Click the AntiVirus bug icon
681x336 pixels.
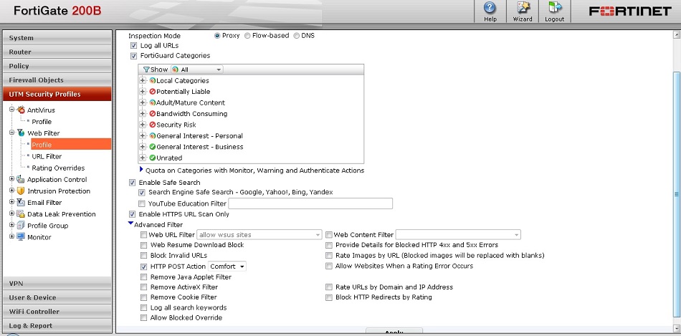tap(21, 110)
